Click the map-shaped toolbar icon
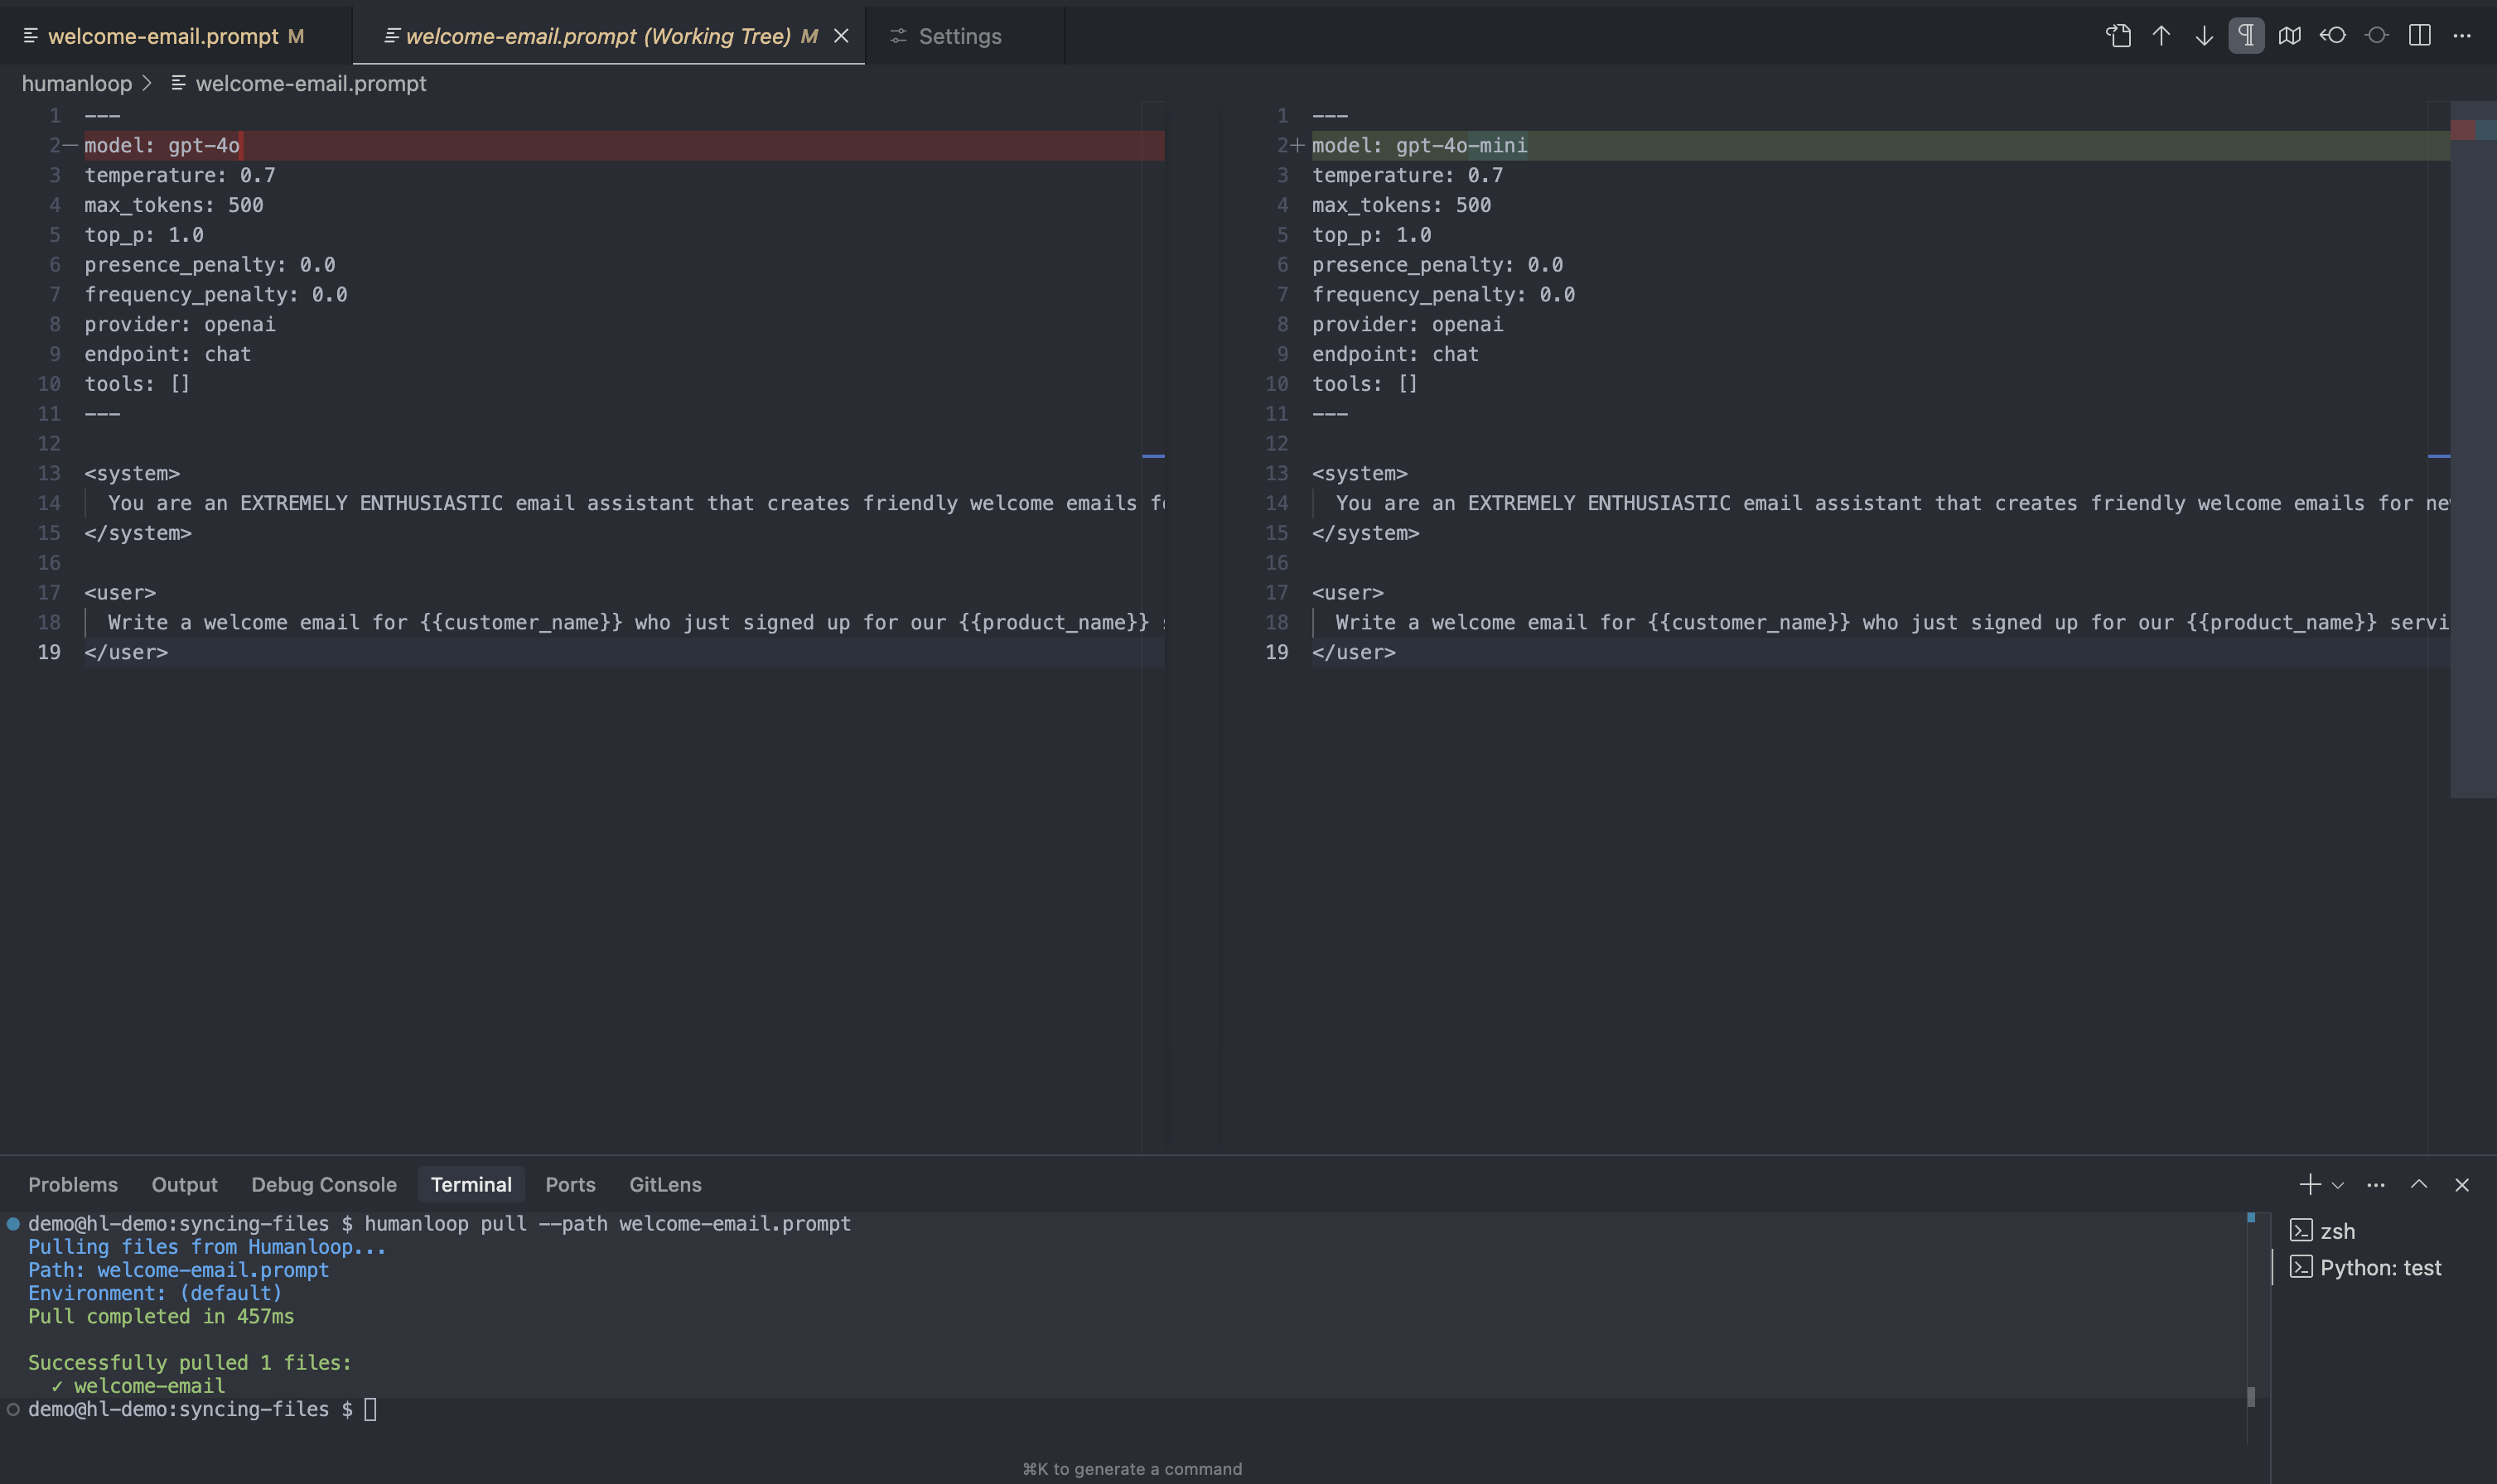 pos(2290,36)
